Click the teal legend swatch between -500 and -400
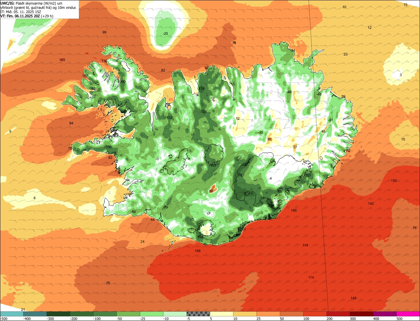This screenshot has height=321, width=420. click(11, 314)
